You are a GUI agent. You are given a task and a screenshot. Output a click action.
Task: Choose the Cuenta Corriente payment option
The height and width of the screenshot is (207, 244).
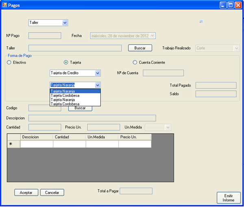(135, 63)
